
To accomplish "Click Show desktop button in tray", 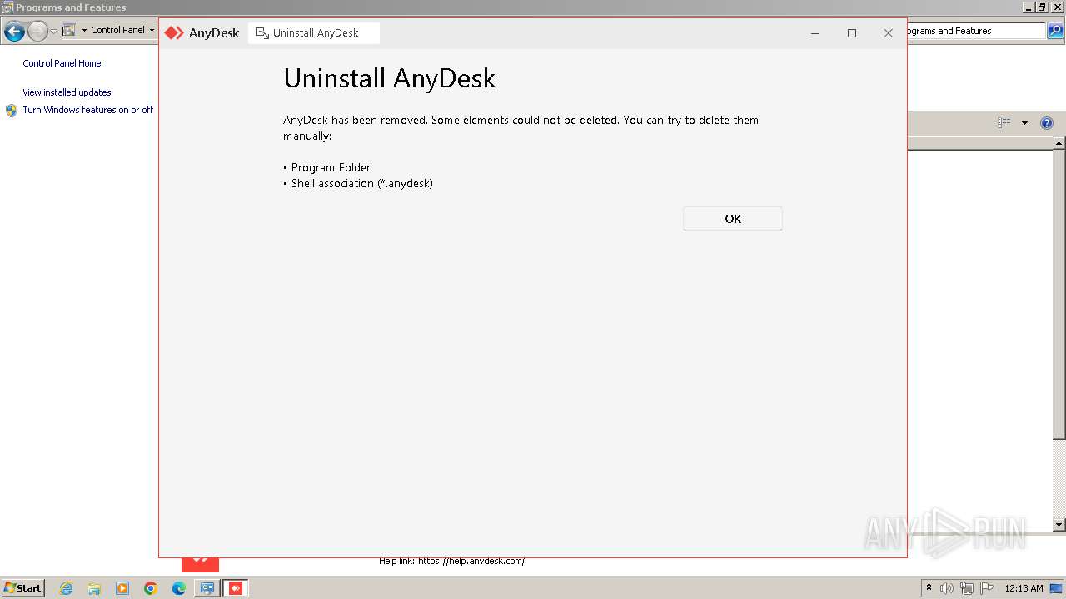I will coord(1057,588).
